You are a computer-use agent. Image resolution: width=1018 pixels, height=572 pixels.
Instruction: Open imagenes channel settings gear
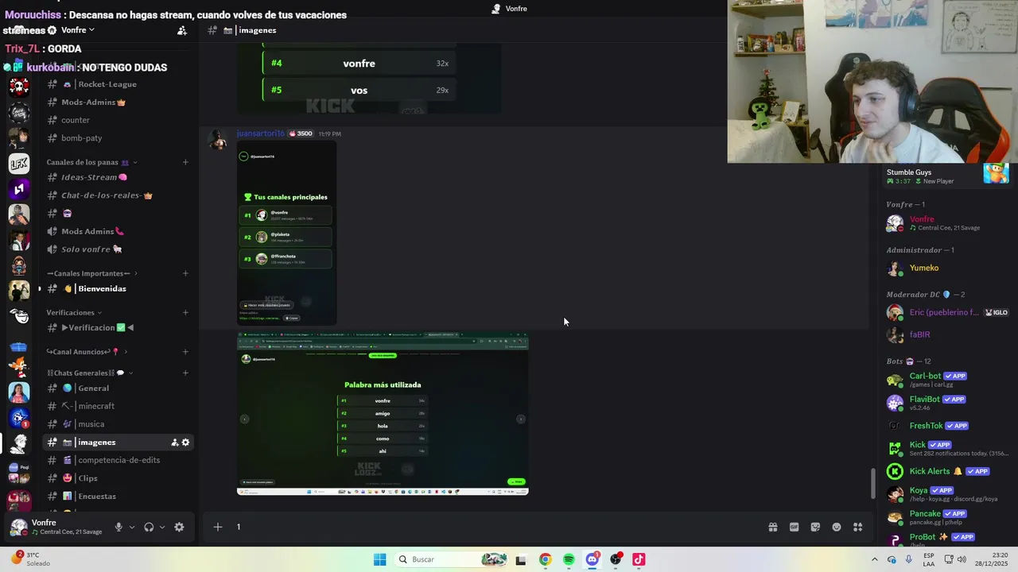tap(186, 443)
